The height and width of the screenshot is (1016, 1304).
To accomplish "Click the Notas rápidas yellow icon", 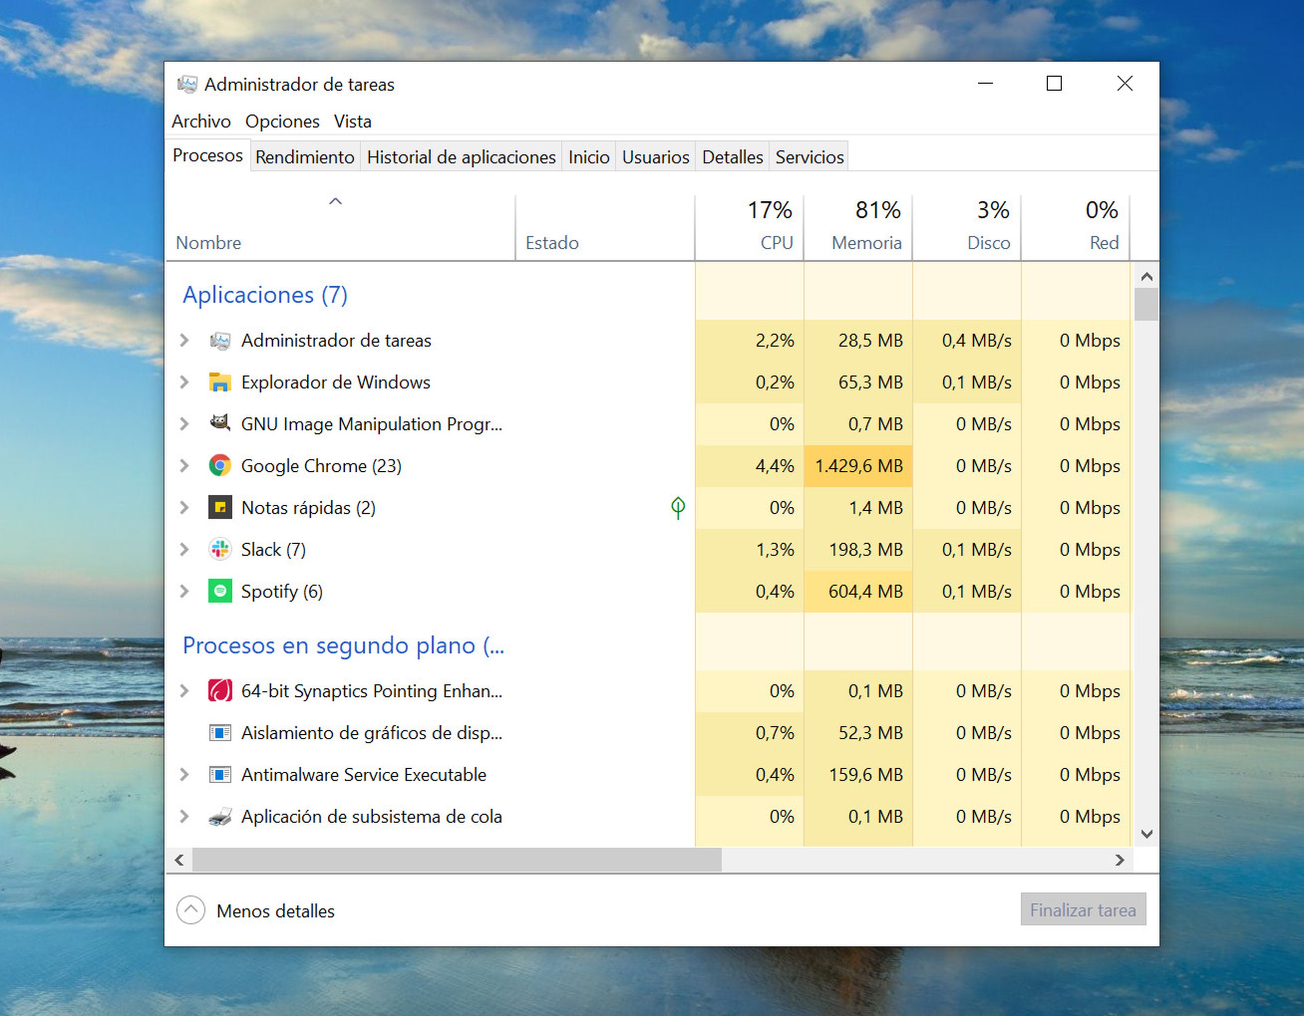I will 220,507.
